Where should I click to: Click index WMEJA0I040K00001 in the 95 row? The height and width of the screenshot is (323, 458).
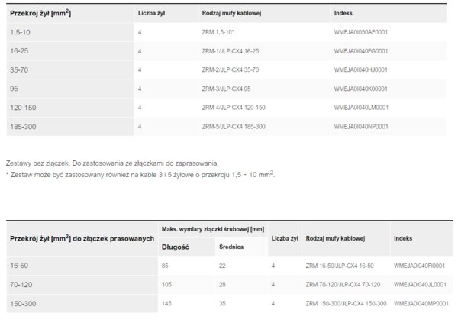(361, 89)
